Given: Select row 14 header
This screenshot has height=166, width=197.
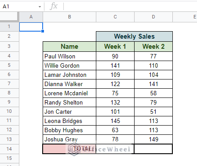Looking at the screenshot, I should pos(9,149).
